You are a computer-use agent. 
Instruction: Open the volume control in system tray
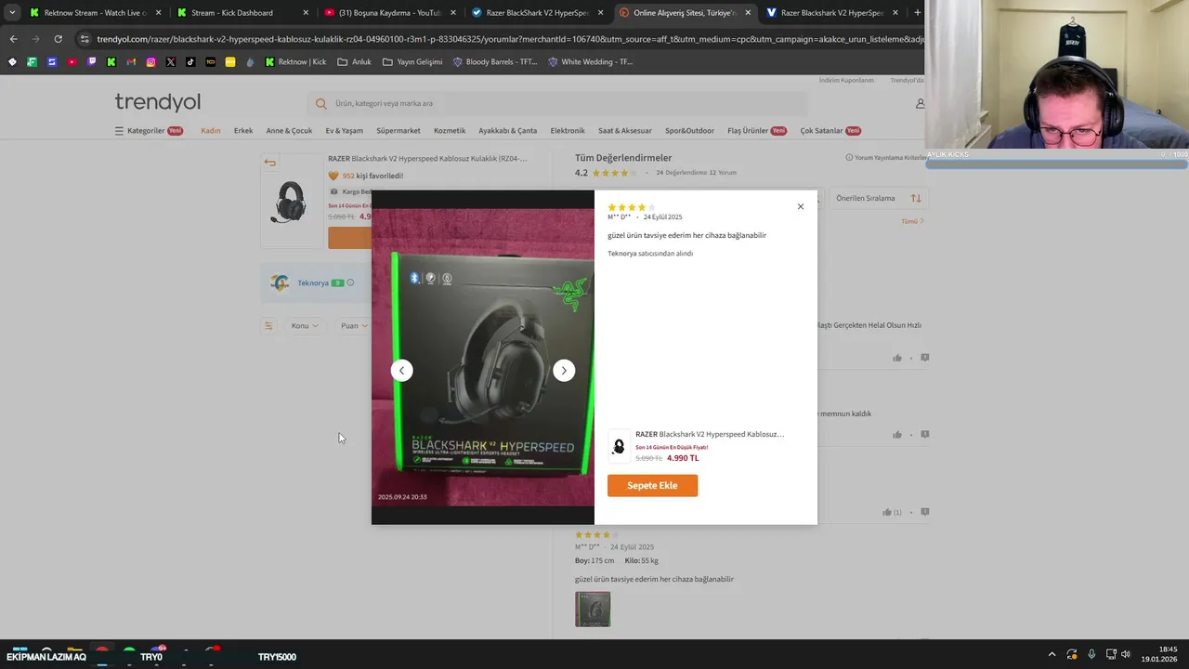1126,654
